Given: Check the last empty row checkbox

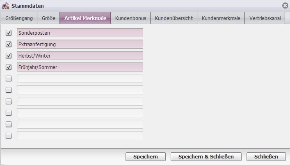Looking at the screenshot, I should pyautogui.click(x=9, y=136).
